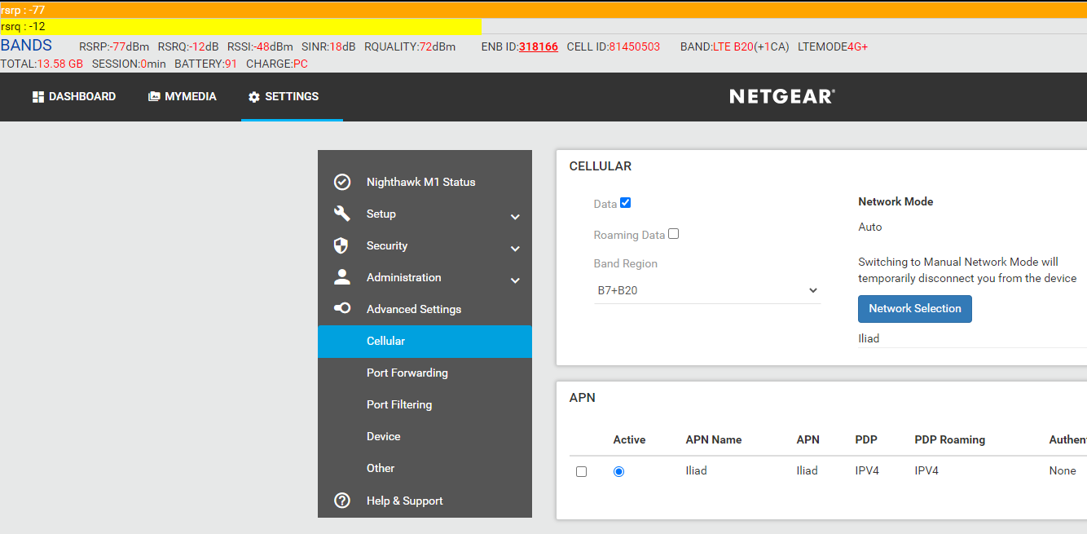Click the Dashboard grid icon

(37, 96)
